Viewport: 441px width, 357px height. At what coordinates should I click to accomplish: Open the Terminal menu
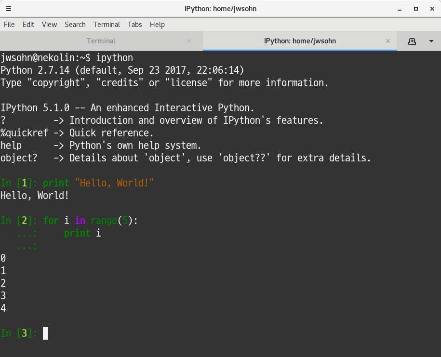(107, 25)
